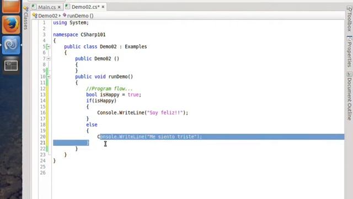
Task: Collapse the constructor fold at line 7
Action: (49, 59)
